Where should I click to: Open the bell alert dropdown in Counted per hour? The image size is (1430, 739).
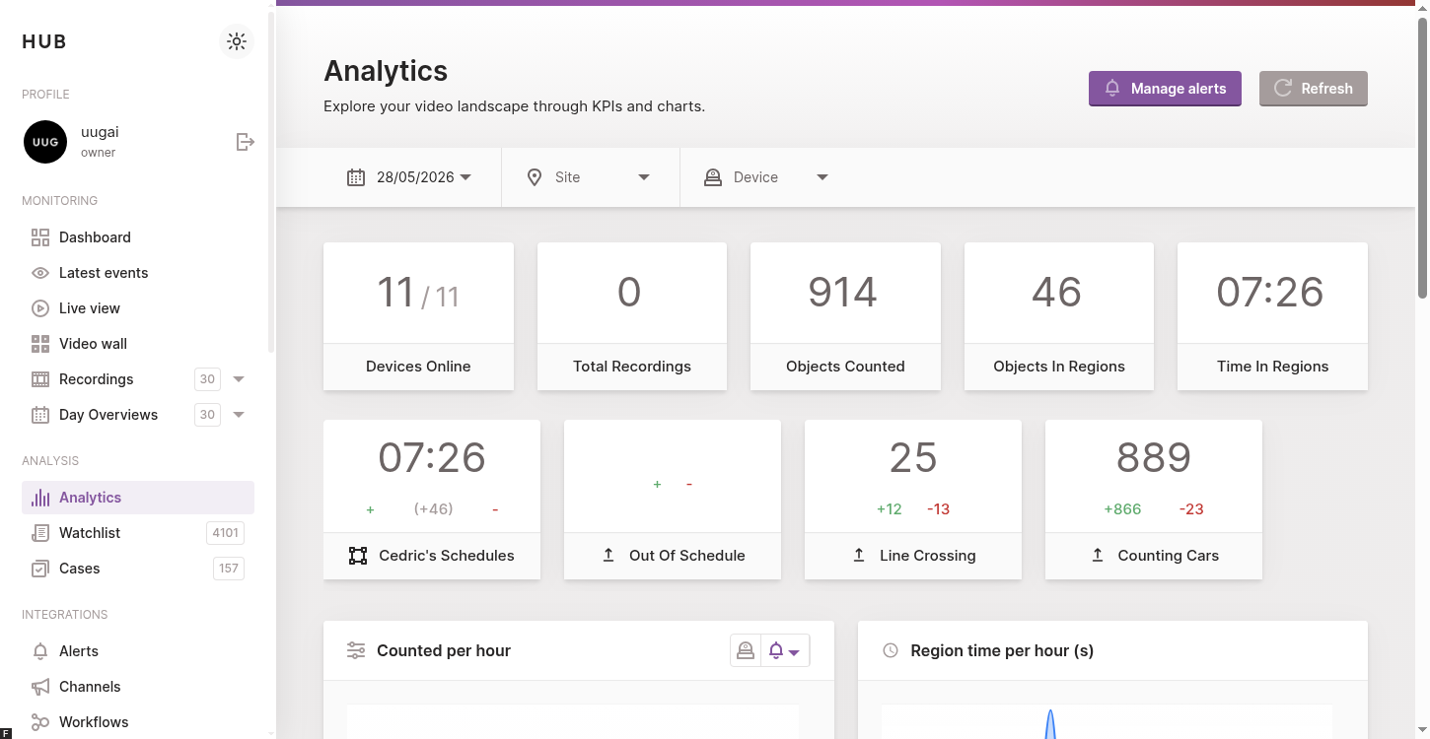785,650
